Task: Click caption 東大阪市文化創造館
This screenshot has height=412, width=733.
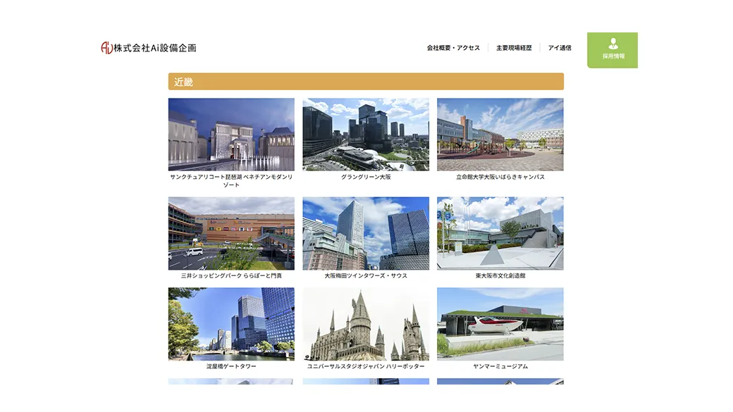Action: click(500, 275)
